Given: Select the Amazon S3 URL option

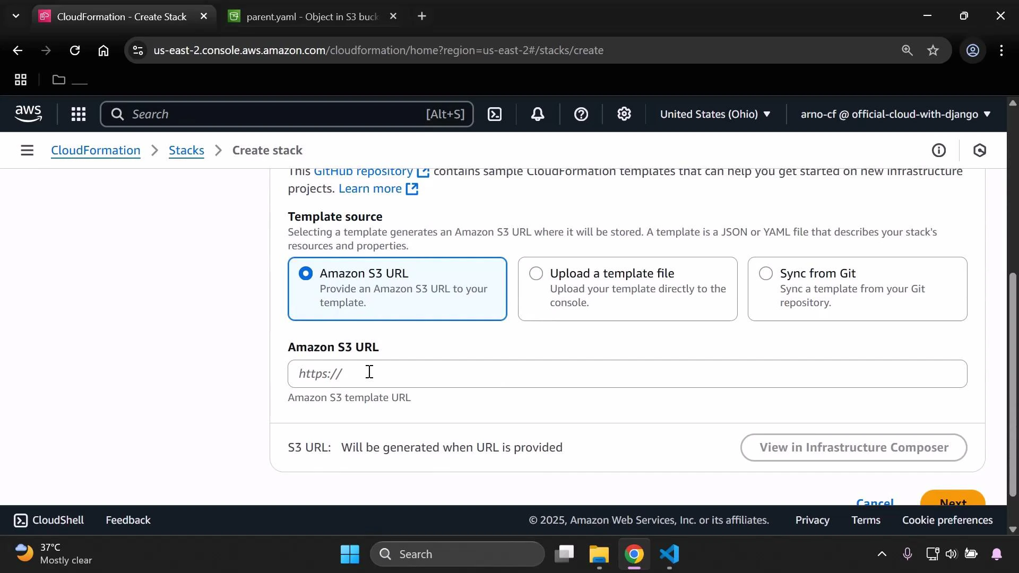Looking at the screenshot, I should pos(305,273).
